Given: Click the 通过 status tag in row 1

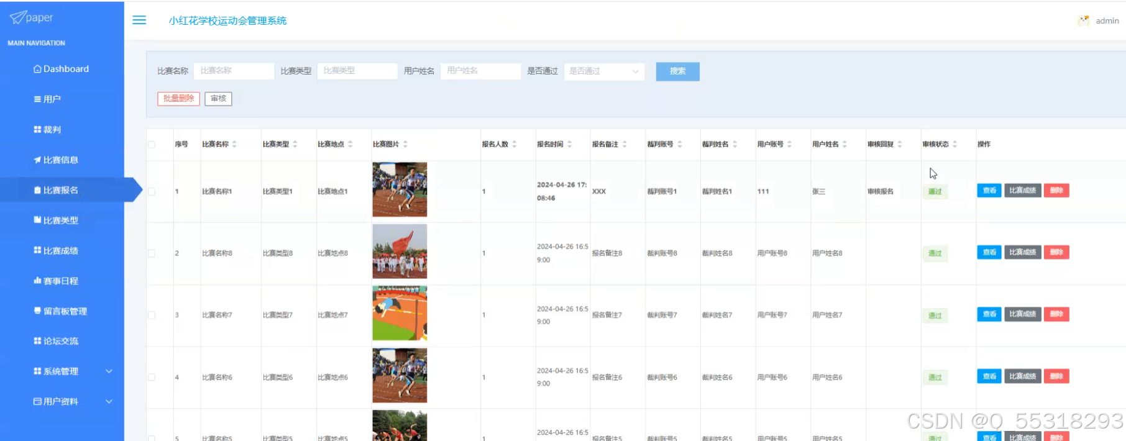Looking at the screenshot, I should (935, 191).
